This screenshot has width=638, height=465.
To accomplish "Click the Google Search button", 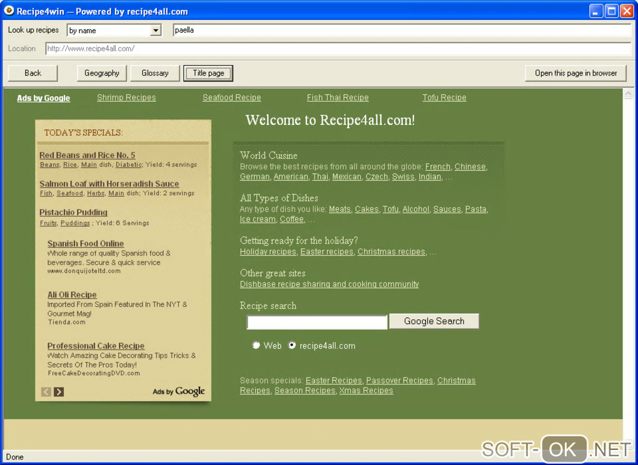I will 434,321.
